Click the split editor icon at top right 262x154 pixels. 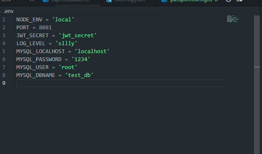coord(239,1)
